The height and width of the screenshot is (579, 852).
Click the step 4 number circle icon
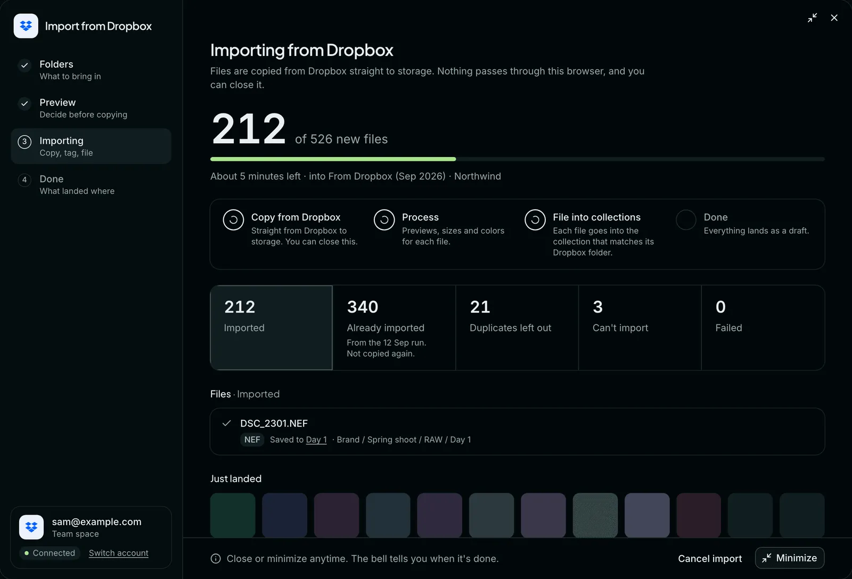[24, 180]
